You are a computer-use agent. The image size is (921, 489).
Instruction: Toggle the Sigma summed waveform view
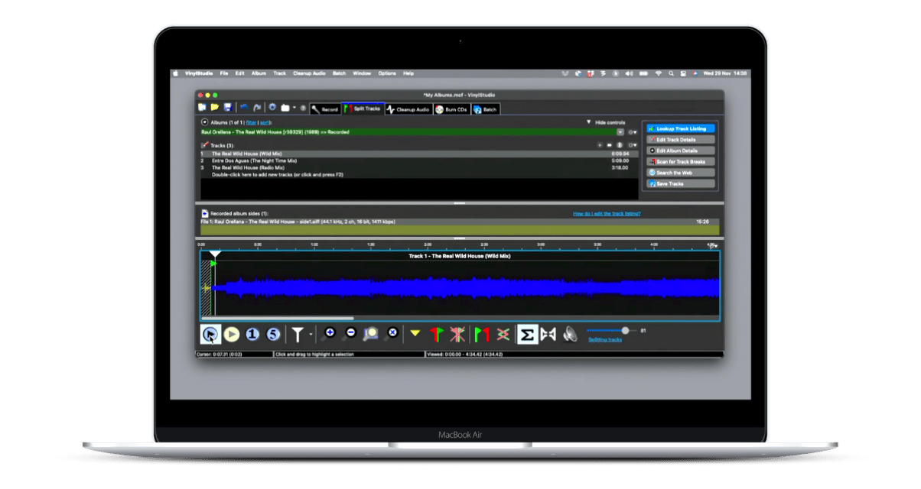[527, 334]
